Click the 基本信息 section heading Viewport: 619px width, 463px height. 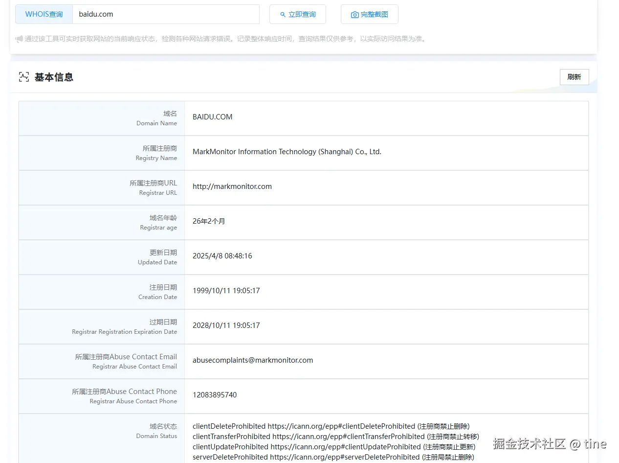pyautogui.click(x=54, y=77)
